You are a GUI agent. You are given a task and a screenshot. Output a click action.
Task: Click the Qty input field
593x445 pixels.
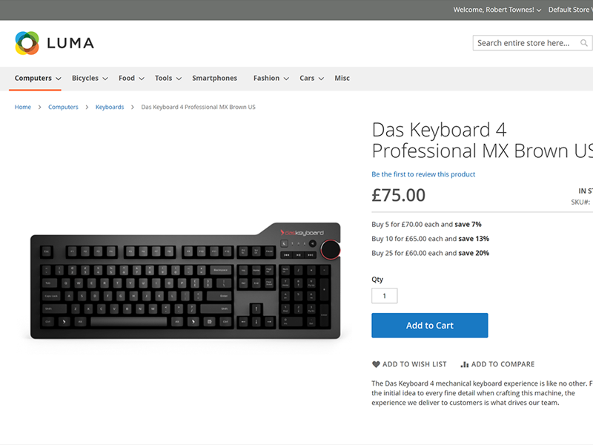click(x=384, y=296)
